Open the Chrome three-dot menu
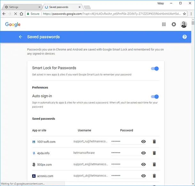Viewport: 195px width, 186px height. 191,14
